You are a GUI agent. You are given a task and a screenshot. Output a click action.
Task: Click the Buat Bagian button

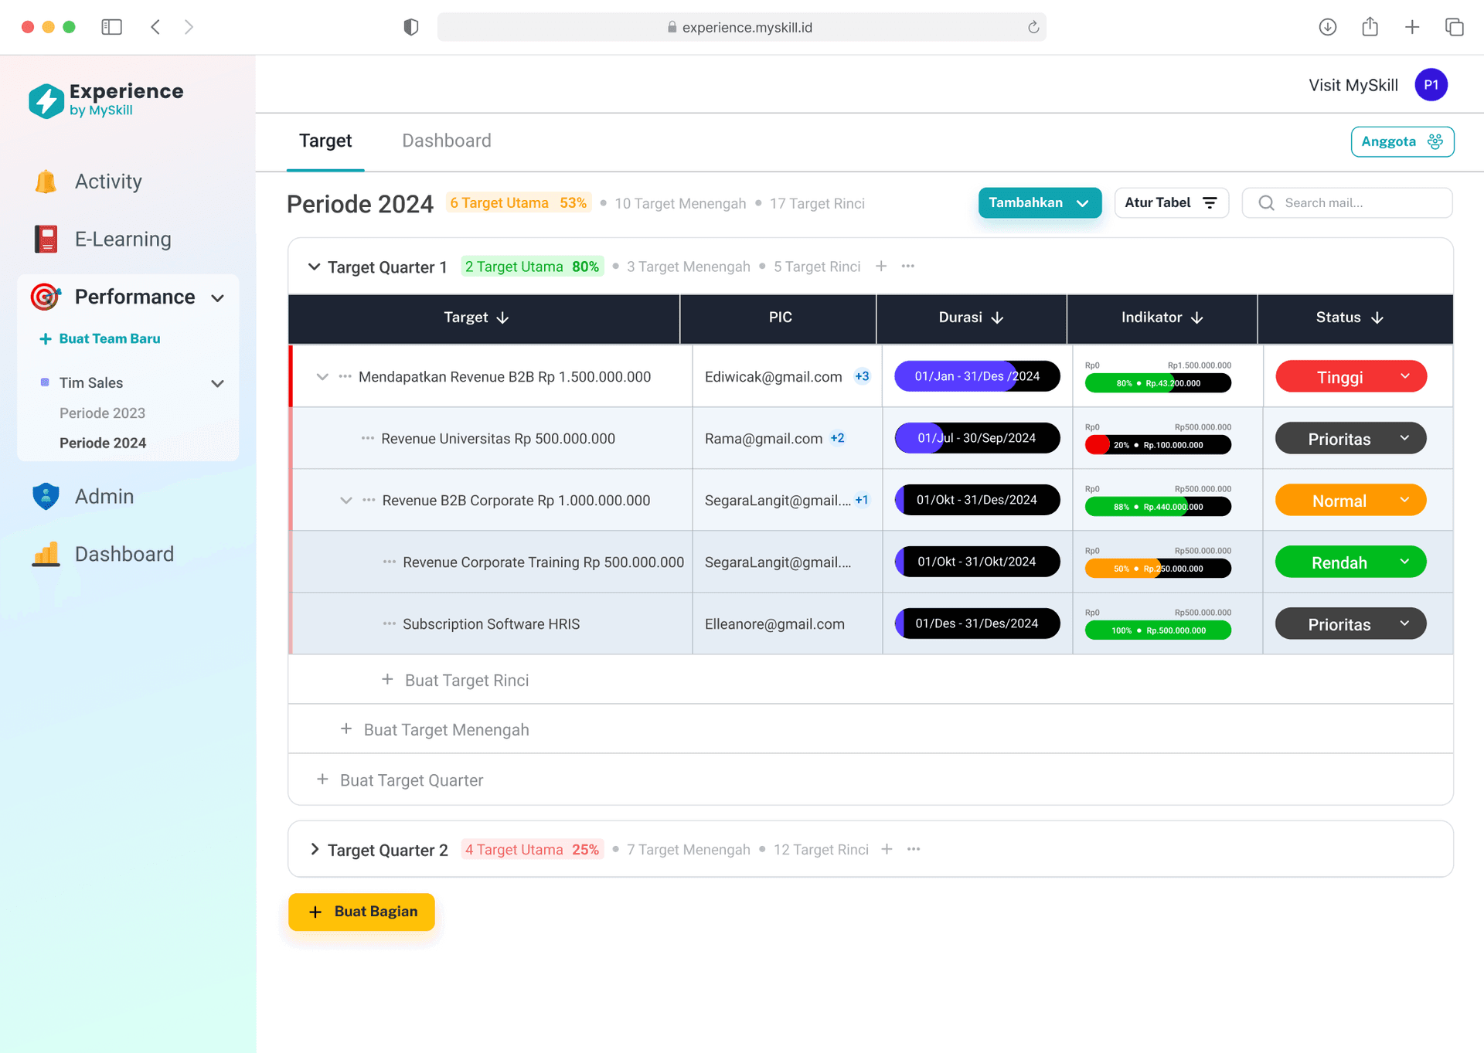pos(361,912)
